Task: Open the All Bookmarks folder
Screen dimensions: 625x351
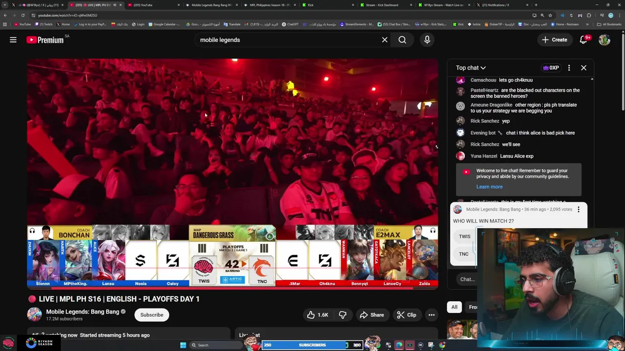Action: pos(610,24)
